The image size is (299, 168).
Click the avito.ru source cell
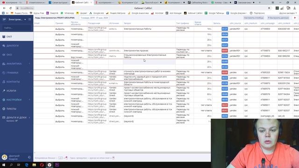coord(115,29)
